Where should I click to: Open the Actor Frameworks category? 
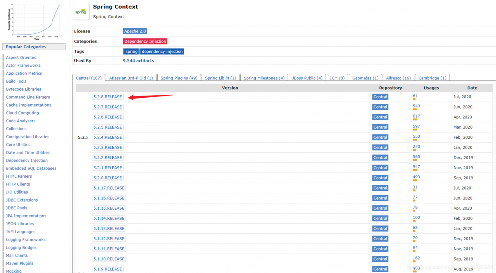click(23, 66)
